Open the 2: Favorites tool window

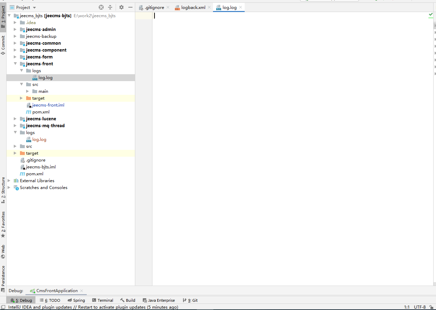coord(3,225)
